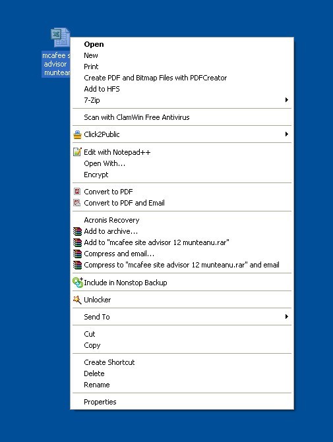
Task: Choose Encrypt from the menu
Action: click(x=182, y=175)
